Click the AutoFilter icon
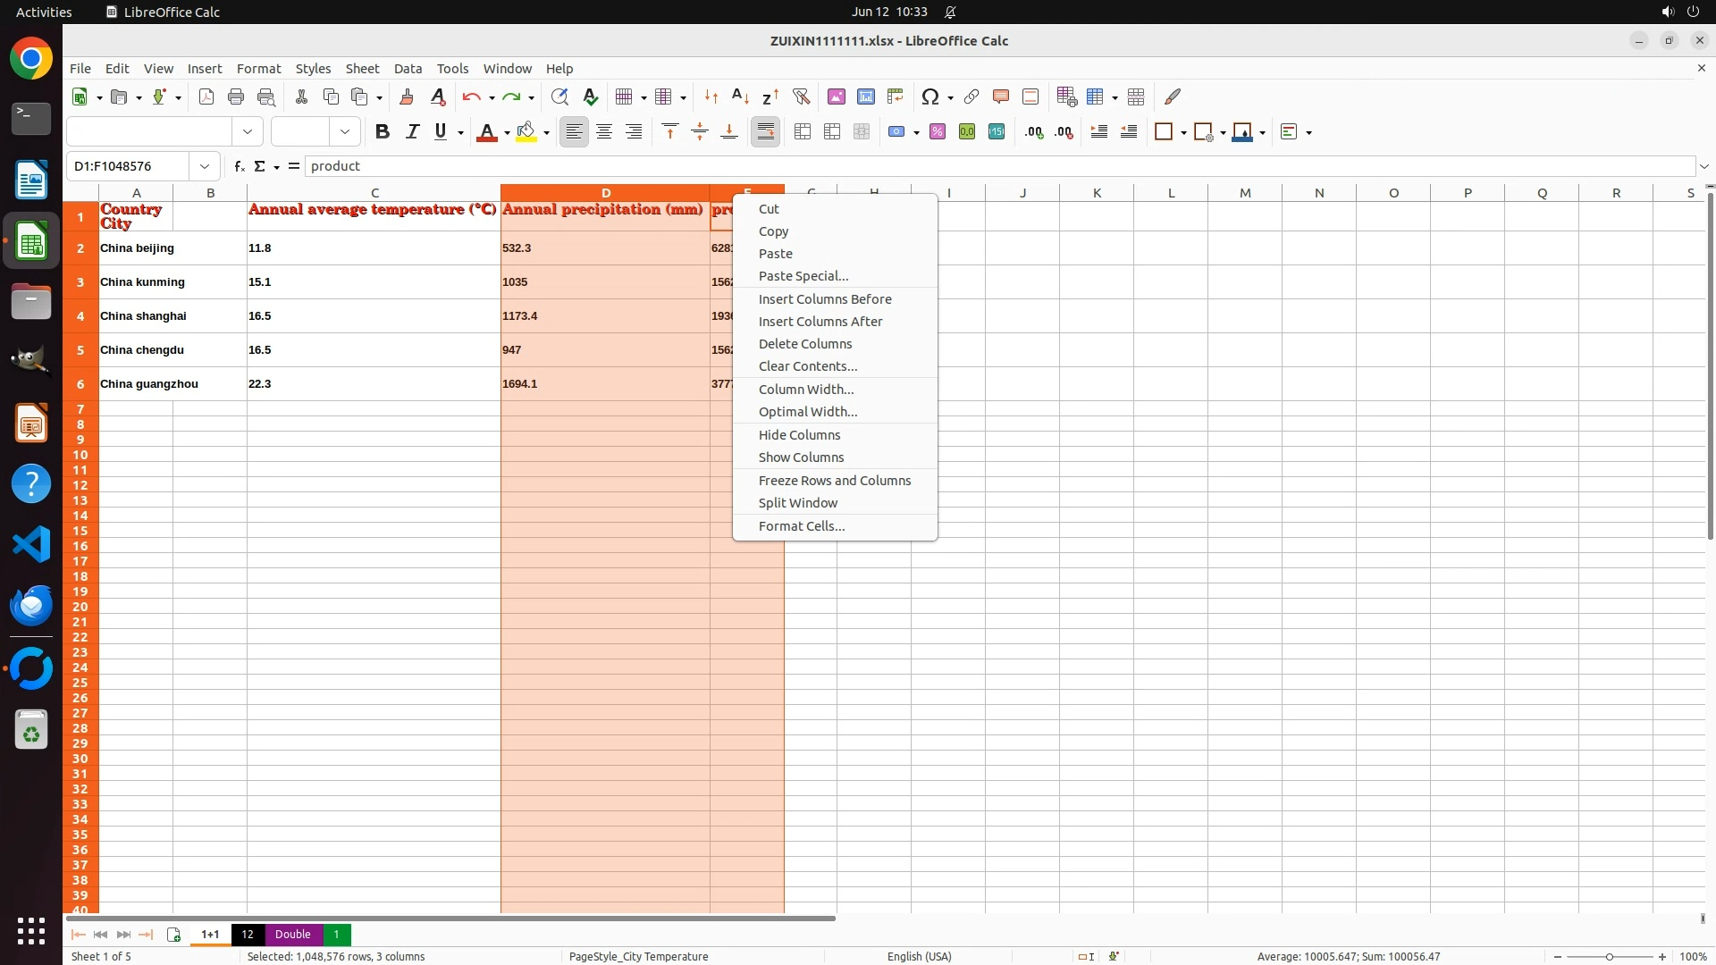The height and width of the screenshot is (965, 1716). pyautogui.click(x=801, y=96)
